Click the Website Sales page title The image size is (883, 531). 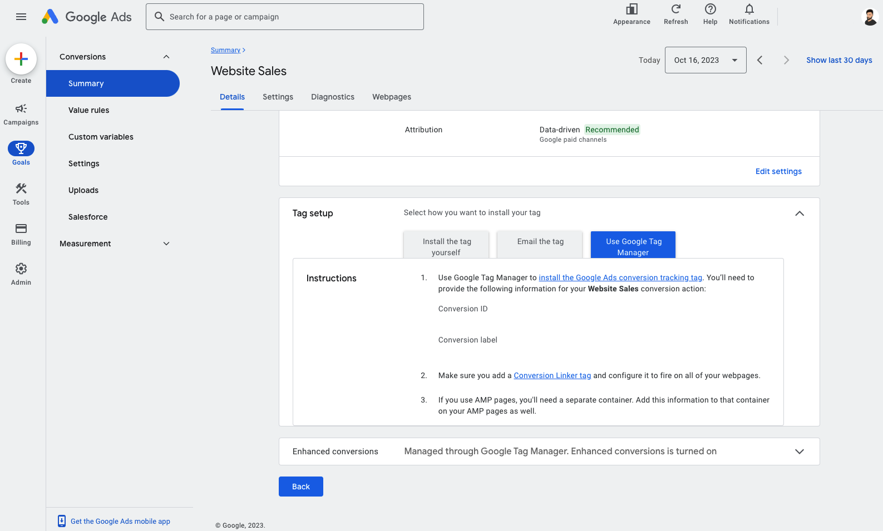click(x=249, y=71)
